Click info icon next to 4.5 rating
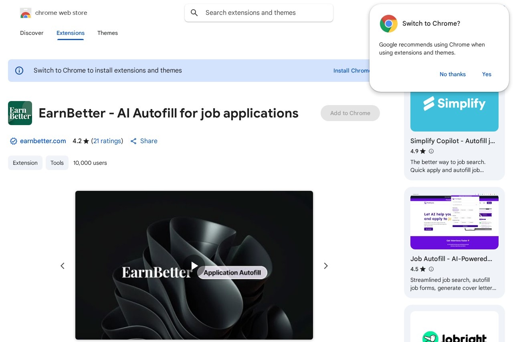Viewport: 513px width, 342px height. [431, 269]
